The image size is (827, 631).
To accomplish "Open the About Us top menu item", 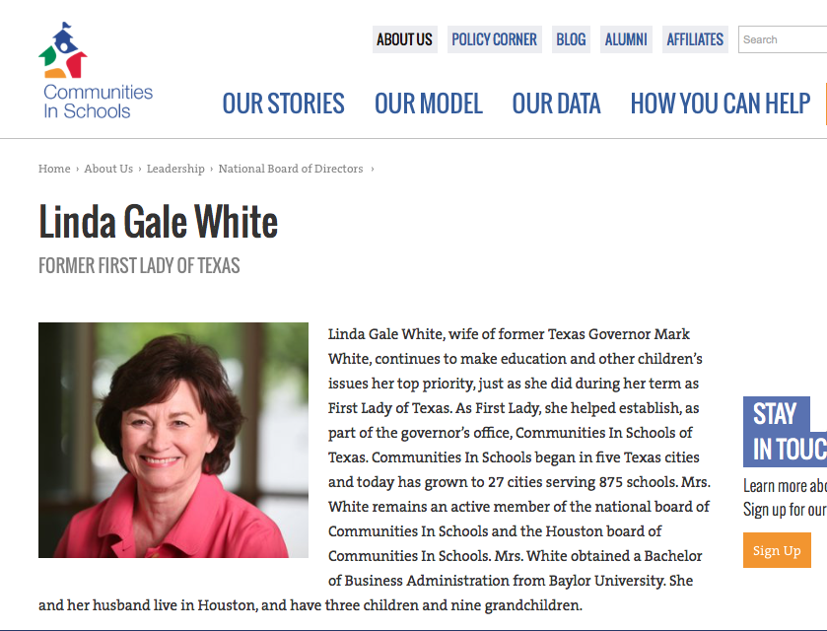I will [x=404, y=39].
